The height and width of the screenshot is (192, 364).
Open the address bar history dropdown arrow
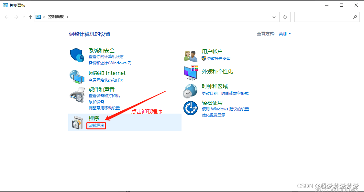pyautogui.click(x=274, y=17)
